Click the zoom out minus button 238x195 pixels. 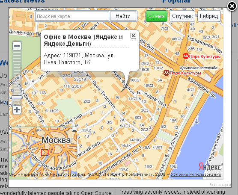pyautogui.click(x=17, y=46)
